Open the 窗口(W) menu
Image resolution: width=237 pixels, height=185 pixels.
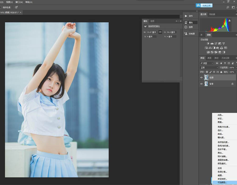tap(19, 2)
